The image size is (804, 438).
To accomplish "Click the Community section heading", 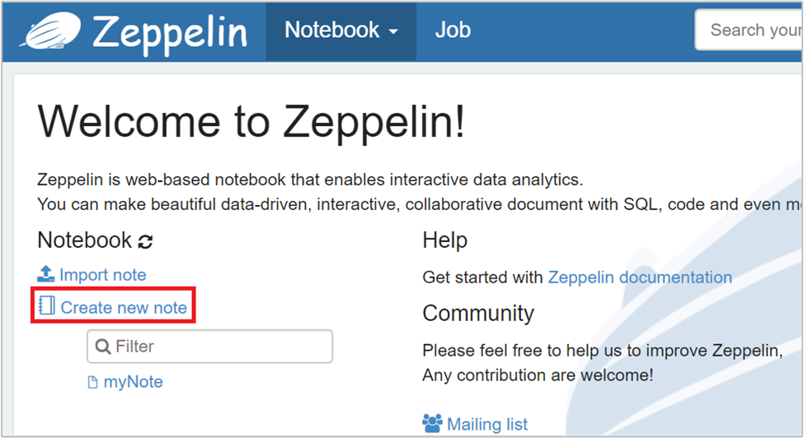I will (x=478, y=314).
